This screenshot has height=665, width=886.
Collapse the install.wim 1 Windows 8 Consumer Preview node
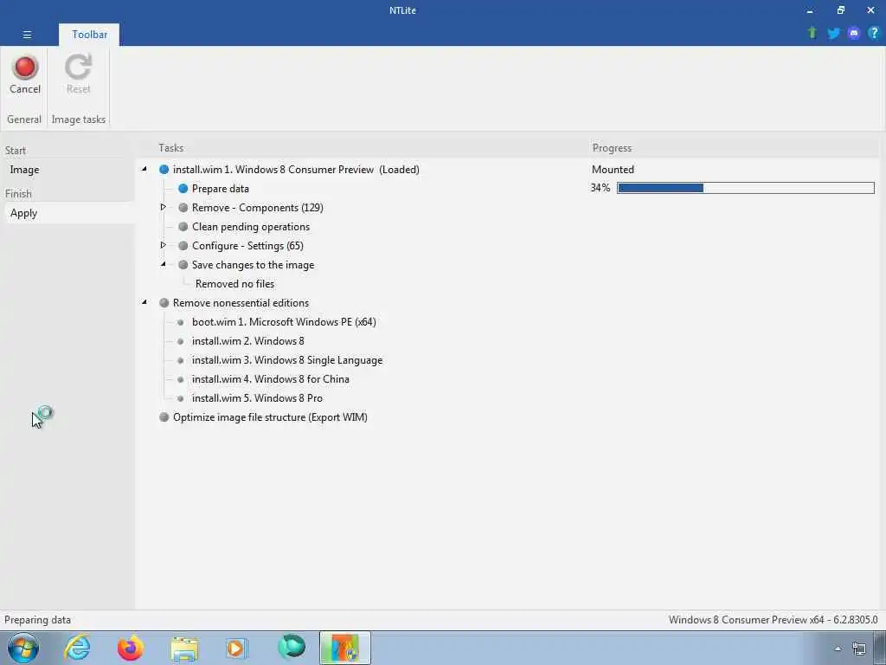[x=144, y=169]
